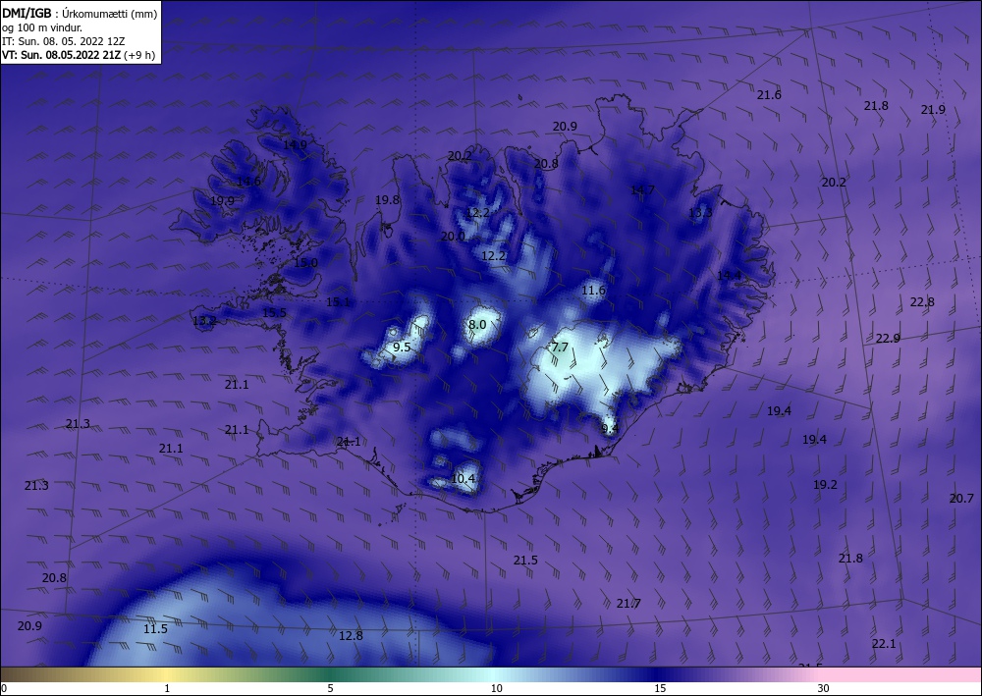Select the 9.5 value label
Screen dimensions: 982x696
pos(402,348)
